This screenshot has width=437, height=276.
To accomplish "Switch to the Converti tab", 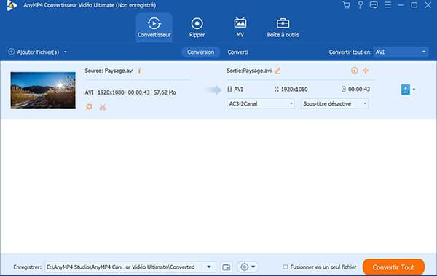I will pos(237,52).
